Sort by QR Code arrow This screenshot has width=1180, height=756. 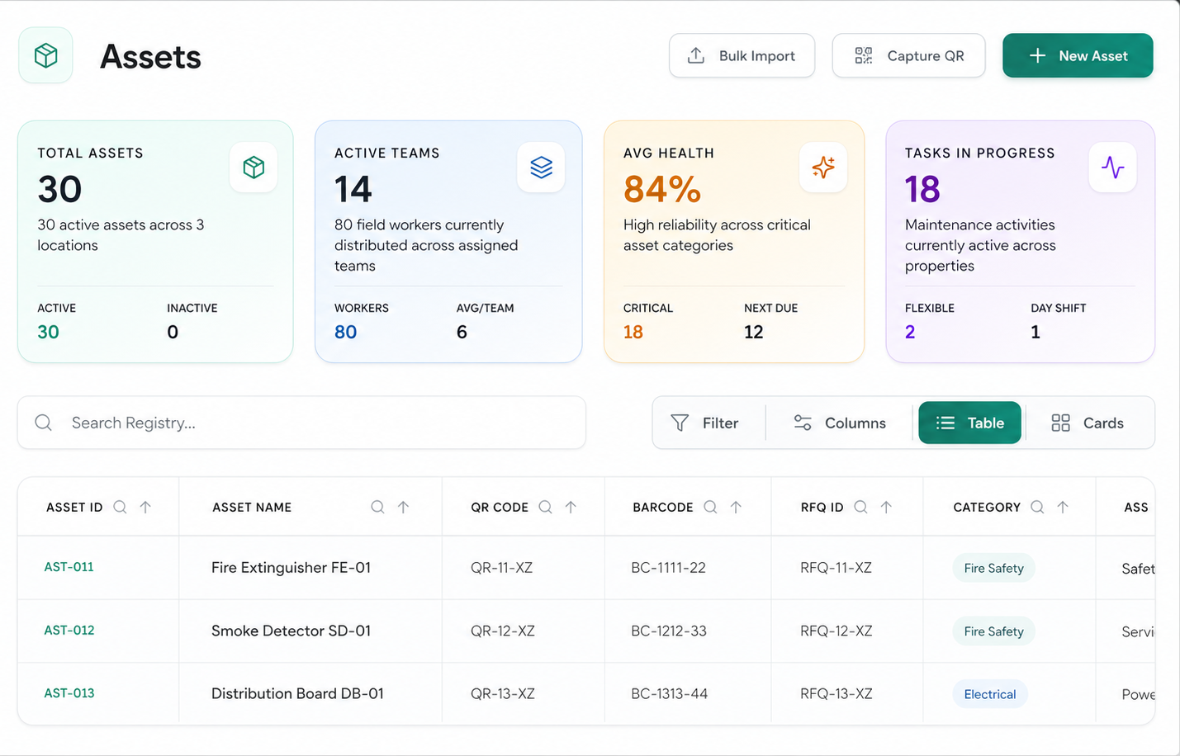pos(571,507)
